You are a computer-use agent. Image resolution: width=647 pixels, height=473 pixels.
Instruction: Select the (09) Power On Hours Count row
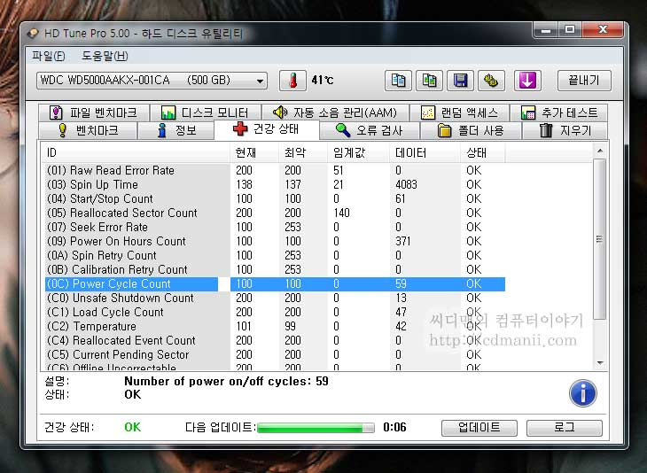pyautogui.click(x=275, y=241)
